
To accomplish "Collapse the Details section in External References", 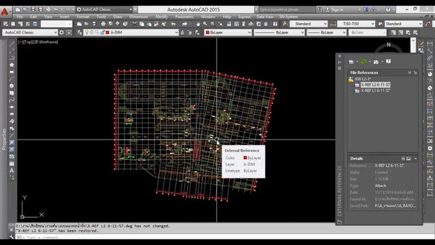I will tap(415, 159).
